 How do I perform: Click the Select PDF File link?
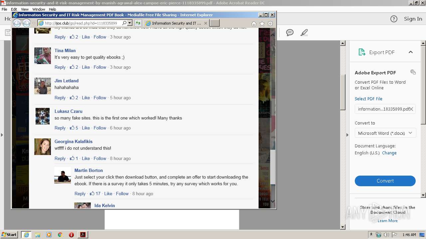tap(368, 99)
